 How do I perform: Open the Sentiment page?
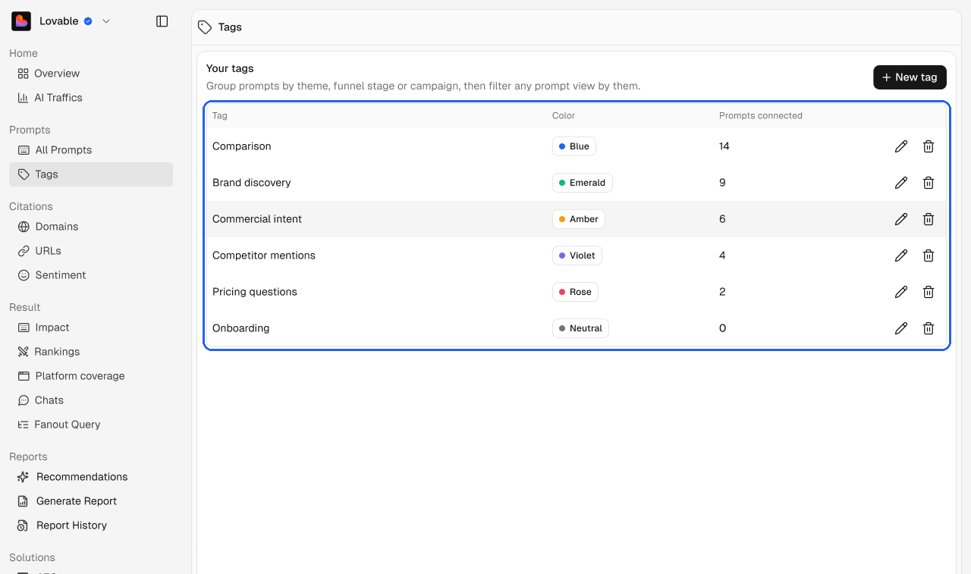[x=91, y=275]
